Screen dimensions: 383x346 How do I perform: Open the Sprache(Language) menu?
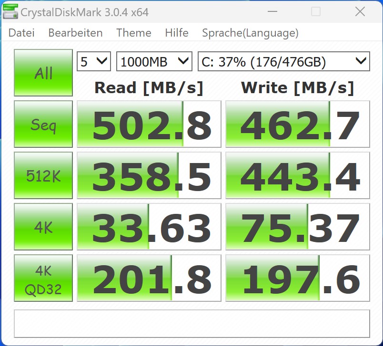click(251, 33)
